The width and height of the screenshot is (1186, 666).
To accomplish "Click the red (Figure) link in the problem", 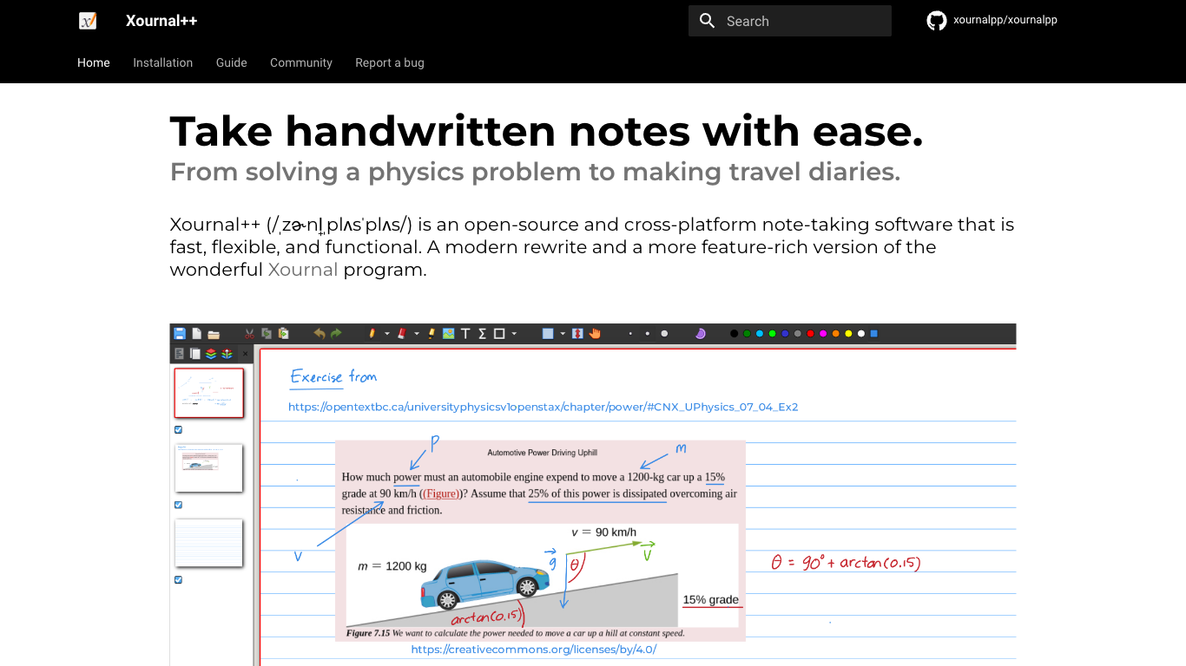I will (440, 493).
